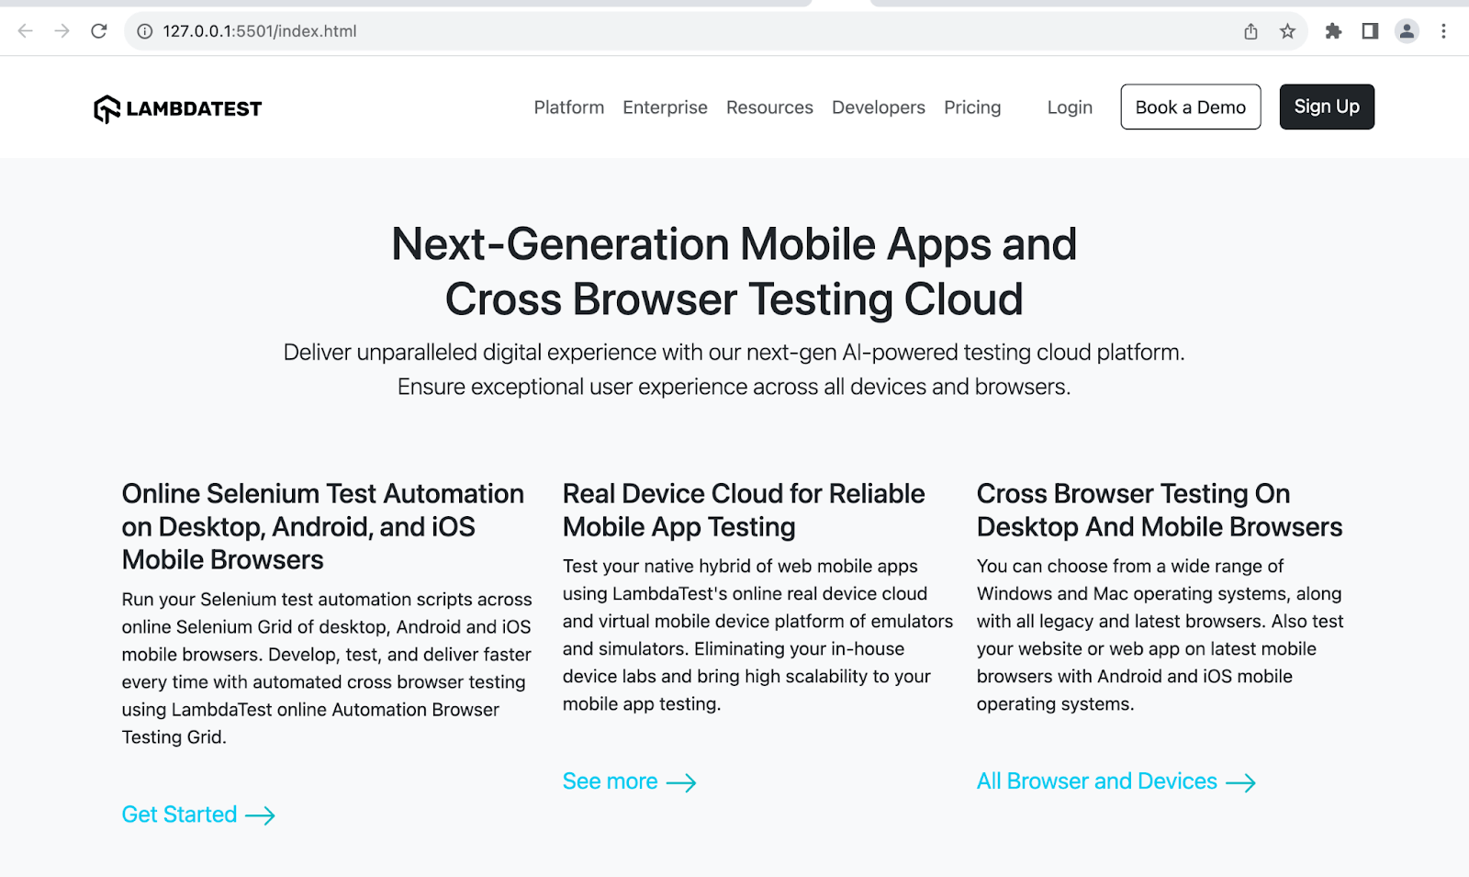Viewport: 1469px width, 877px height.
Task: Click the Login link
Action: pyautogui.click(x=1070, y=107)
